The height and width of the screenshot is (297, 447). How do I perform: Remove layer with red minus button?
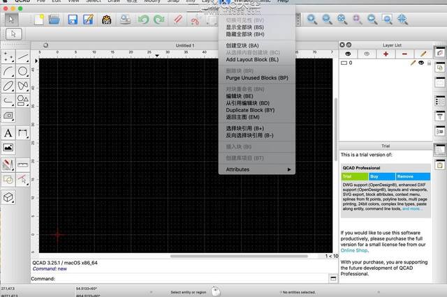tap(404, 54)
